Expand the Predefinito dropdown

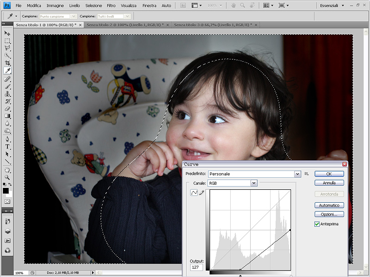click(297, 174)
